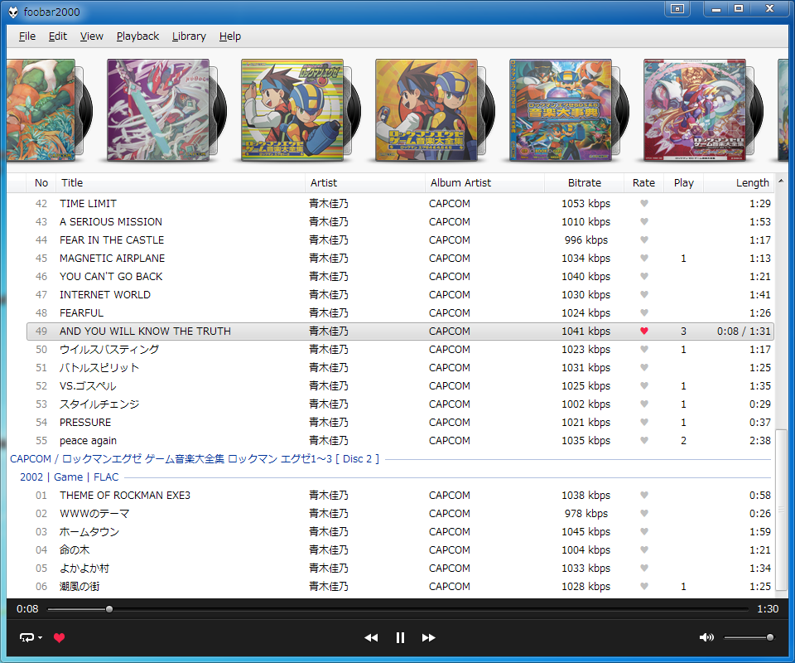Viewport: 795px width, 663px height.
Task: Toggle the red heart in bottom bar
Action: pos(60,637)
